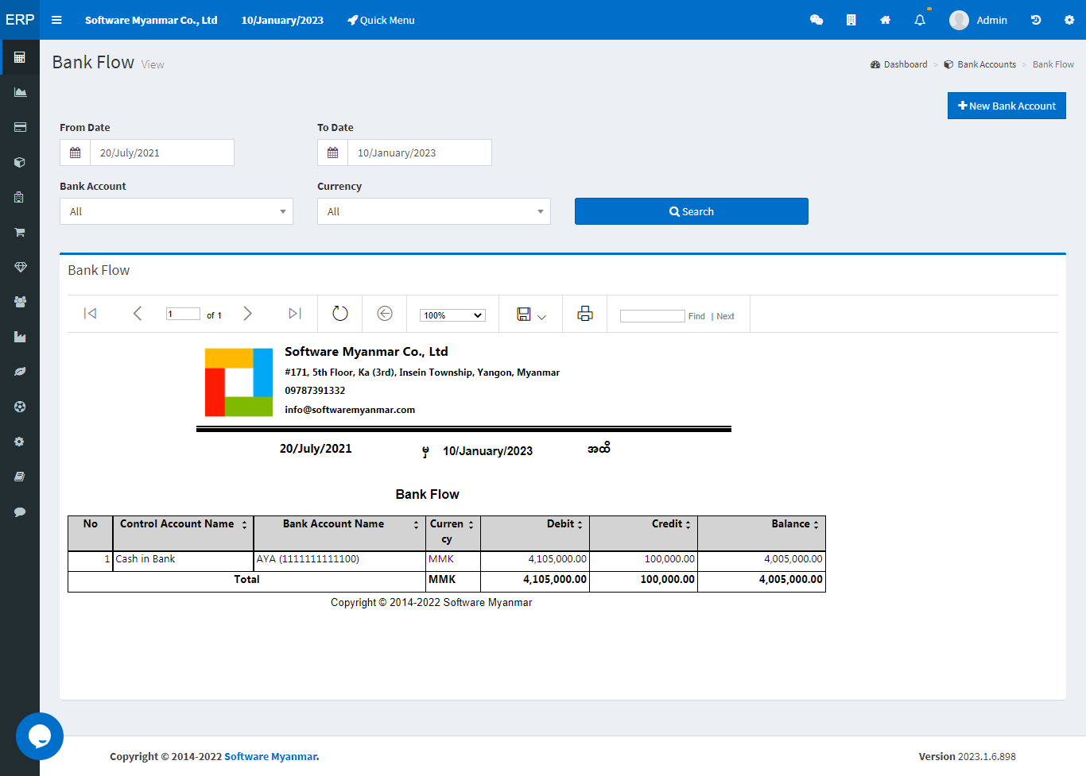Open the Admin user menu
This screenshot has width=1086, height=776.
(x=978, y=20)
